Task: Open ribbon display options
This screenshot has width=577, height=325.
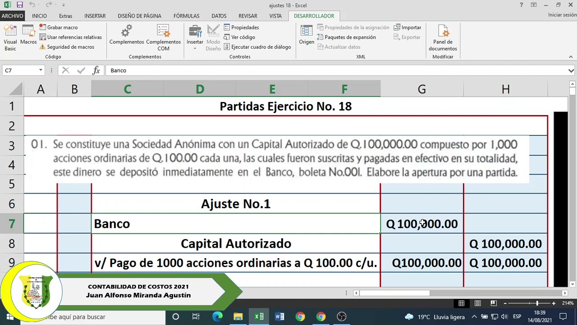Action: click(x=534, y=5)
